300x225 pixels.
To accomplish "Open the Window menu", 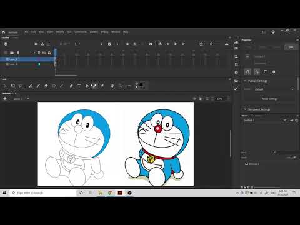I will (x=116, y=32).
